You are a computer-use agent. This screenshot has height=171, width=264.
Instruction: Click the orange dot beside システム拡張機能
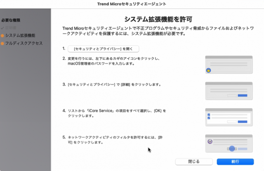click(2, 36)
